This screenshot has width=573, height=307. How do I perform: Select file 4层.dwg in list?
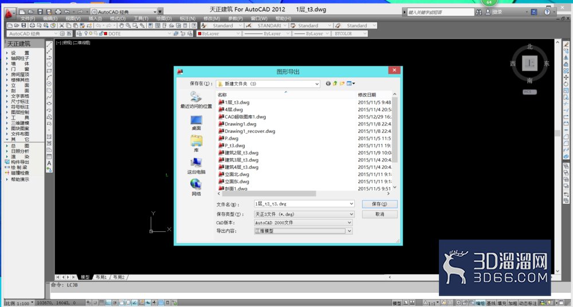230,109
